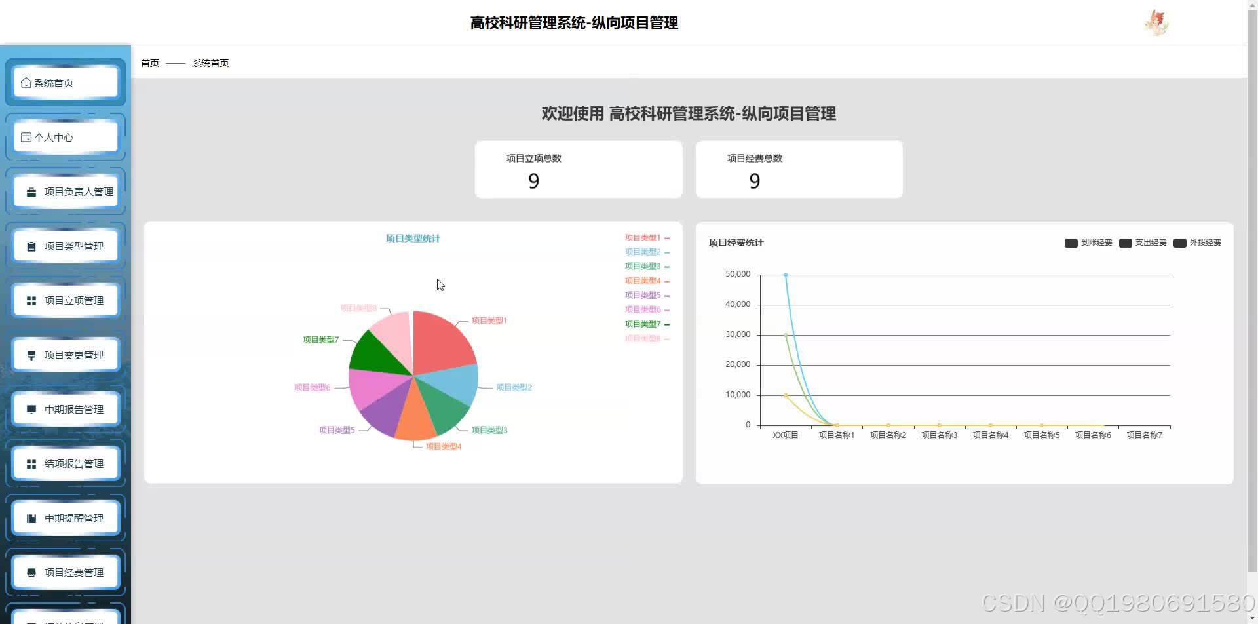Screen dimensions: 1258x624
Task: Toggle 项目类型5 legend entry
Action: [x=647, y=295]
